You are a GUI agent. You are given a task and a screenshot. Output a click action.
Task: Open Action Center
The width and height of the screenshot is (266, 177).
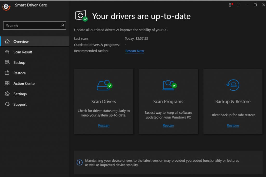pyautogui.click(x=35, y=83)
